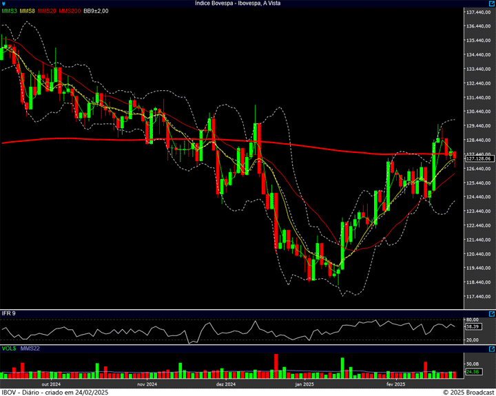The image size is (496, 396).
Task: Select the MMS20 moving average label
Action: (47, 11)
